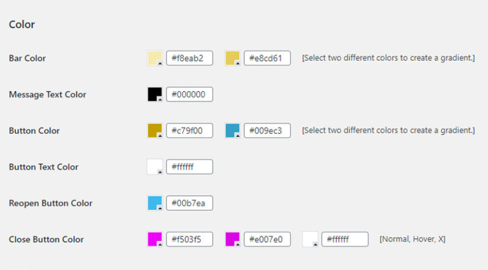The width and height of the screenshot is (488, 270).
Task: Select the #009ec3 Button Color hex field
Action: click(267, 131)
